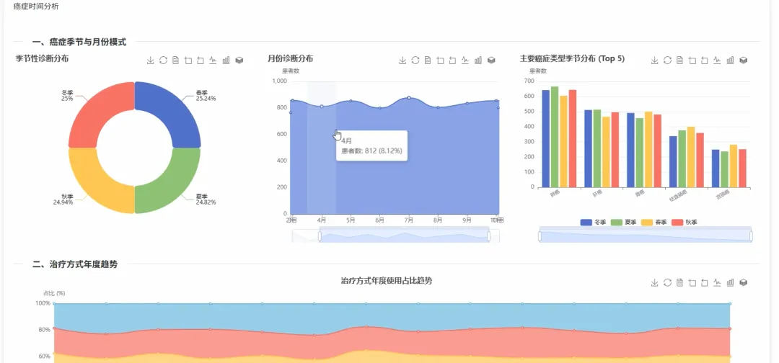Change 月份诊断分布 chart to bar view
The width and height of the screenshot is (779, 363).
click(478, 60)
